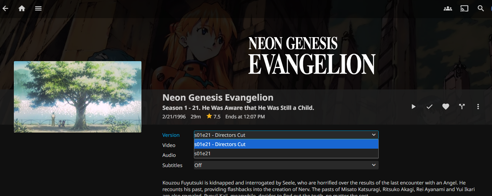The height and width of the screenshot is (196, 492).
Task: Open the hamburger navigation menu
Action: [38, 9]
